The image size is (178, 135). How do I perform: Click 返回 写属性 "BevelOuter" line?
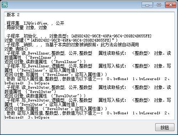point(56,109)
